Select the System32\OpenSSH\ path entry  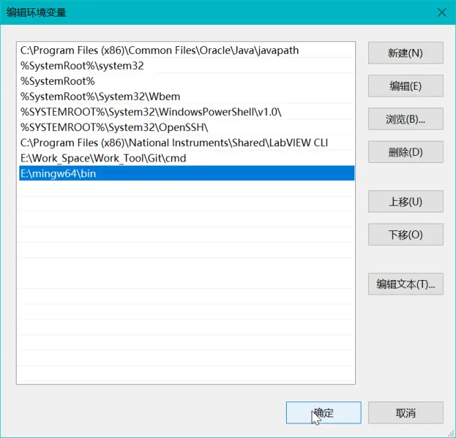pyautogui.click(x=187, y=128)
